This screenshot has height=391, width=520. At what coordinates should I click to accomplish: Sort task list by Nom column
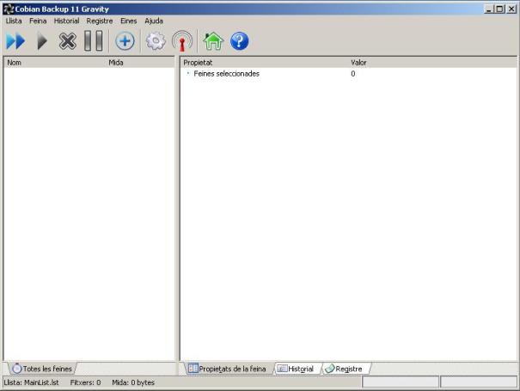pyautogui.click(x=56, y=63)
